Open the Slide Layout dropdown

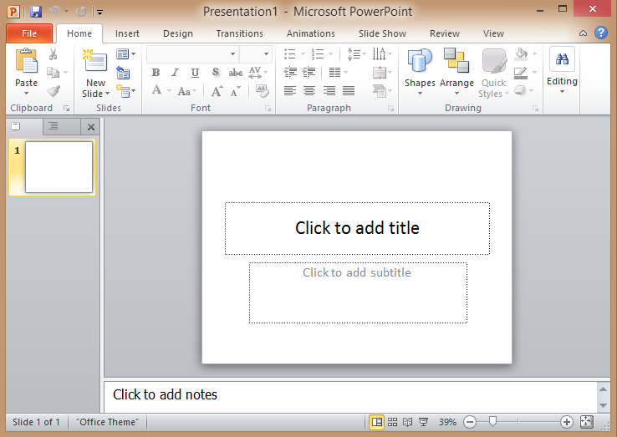point(126,53)
